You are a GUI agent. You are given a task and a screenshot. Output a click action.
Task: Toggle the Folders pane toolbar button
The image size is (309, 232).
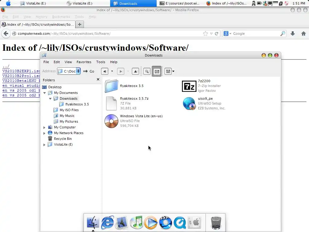tap(157, 71)
